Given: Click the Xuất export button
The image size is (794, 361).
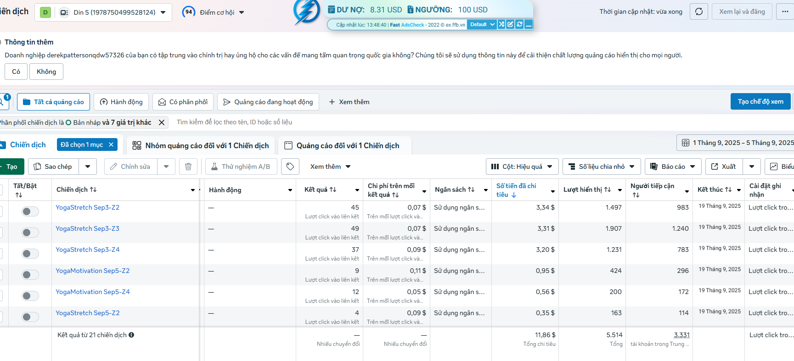Looking at the screenshot, I should [724, 167].
